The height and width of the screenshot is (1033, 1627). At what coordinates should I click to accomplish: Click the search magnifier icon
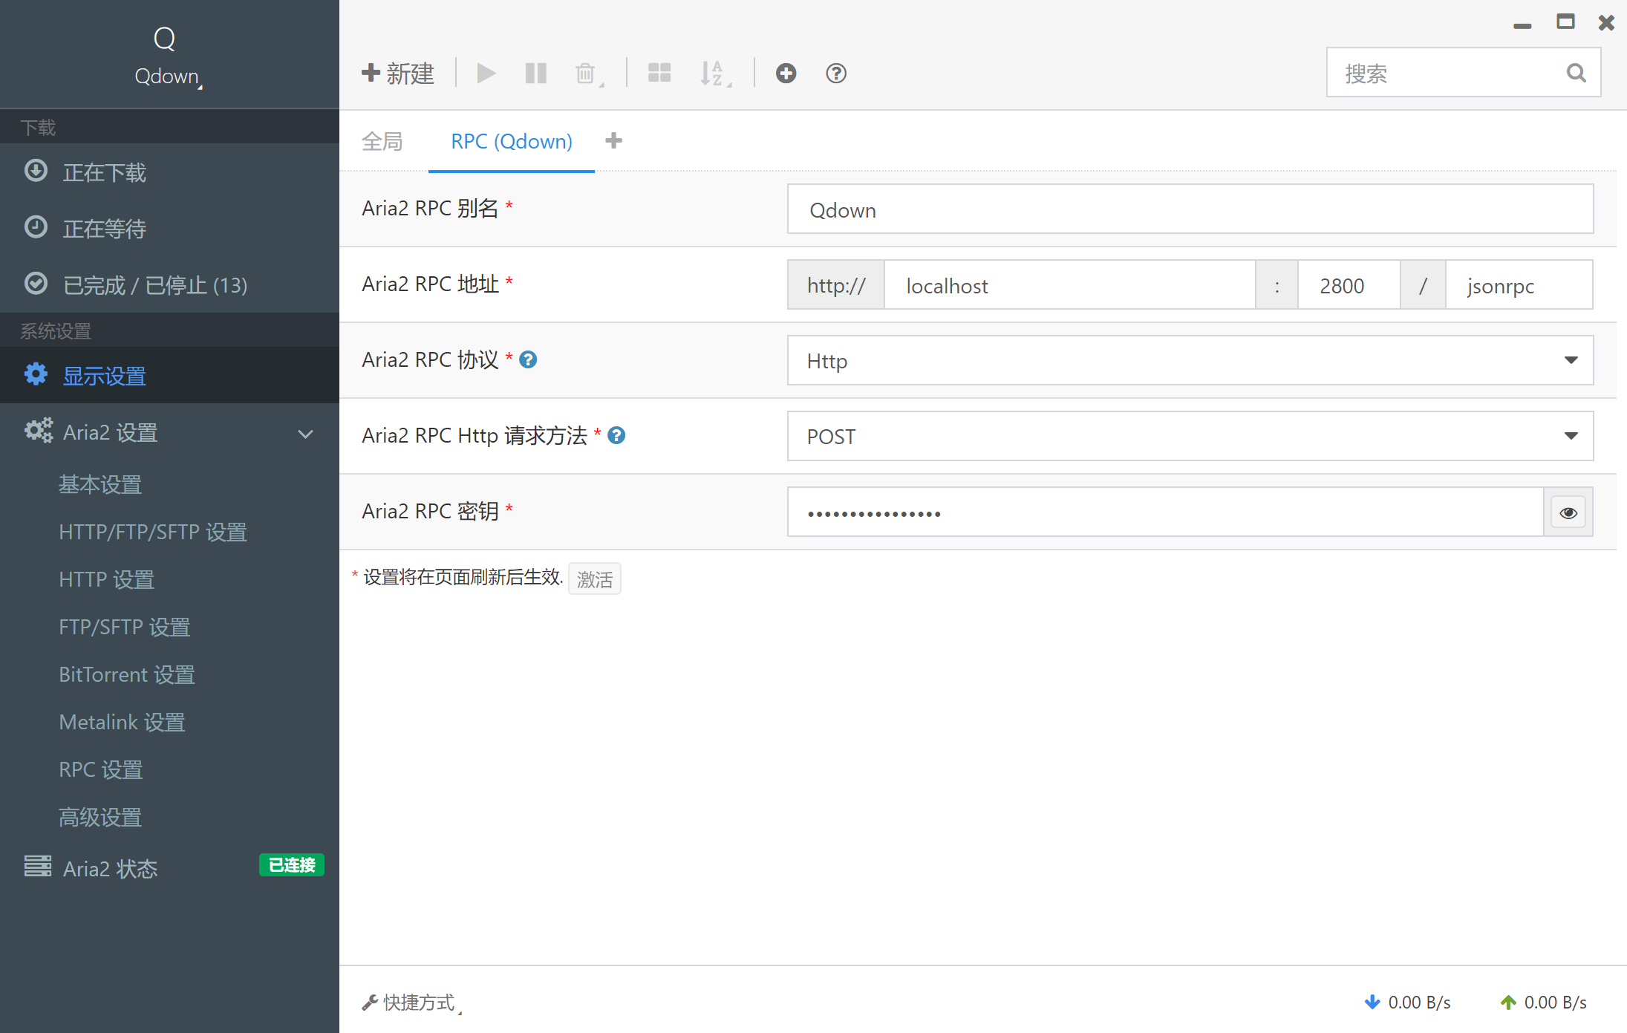tap(1576, 72)
